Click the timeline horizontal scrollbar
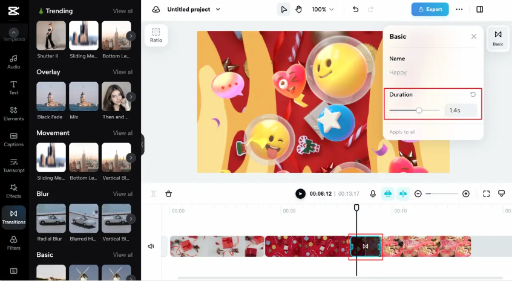This screenshot has height=281, width=512. (340, 278)
